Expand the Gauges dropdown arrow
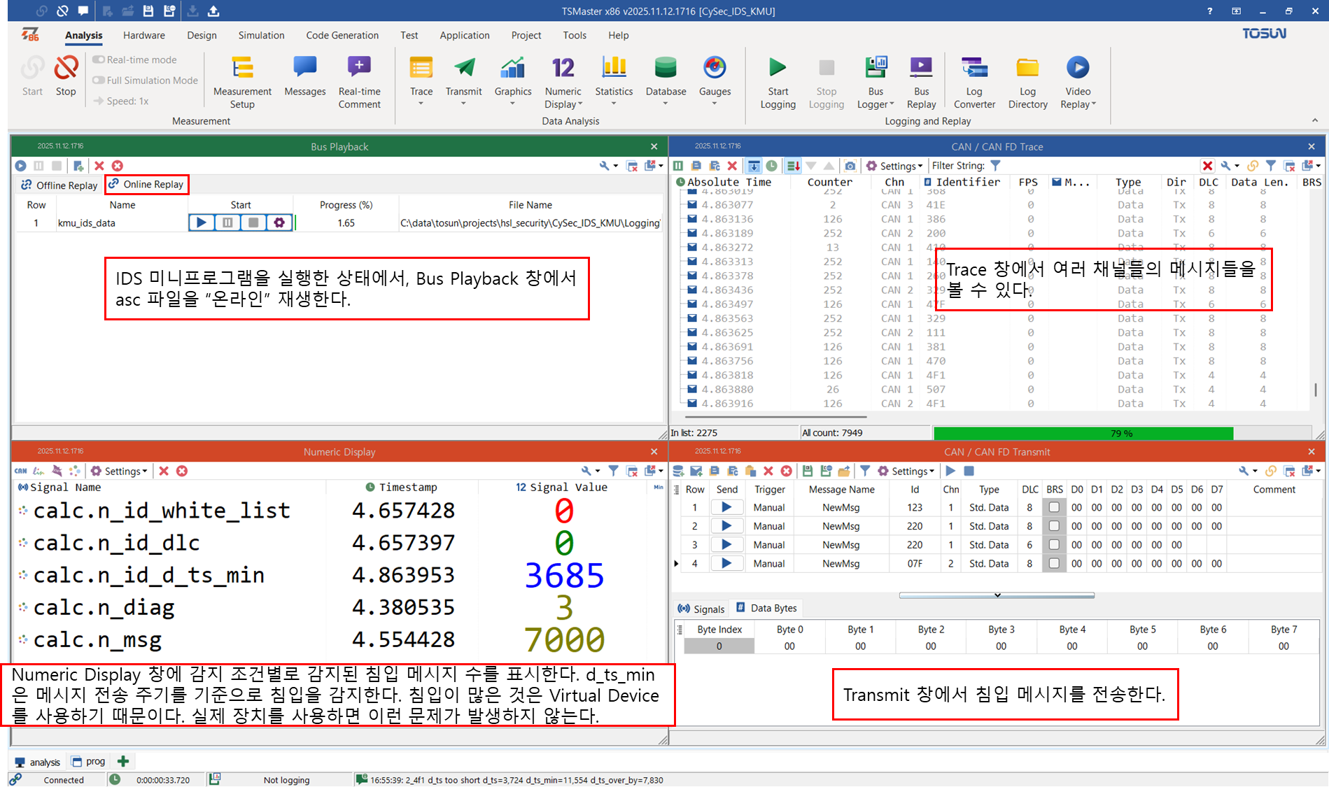The image size is (1329, 787). tap(715, 104)
